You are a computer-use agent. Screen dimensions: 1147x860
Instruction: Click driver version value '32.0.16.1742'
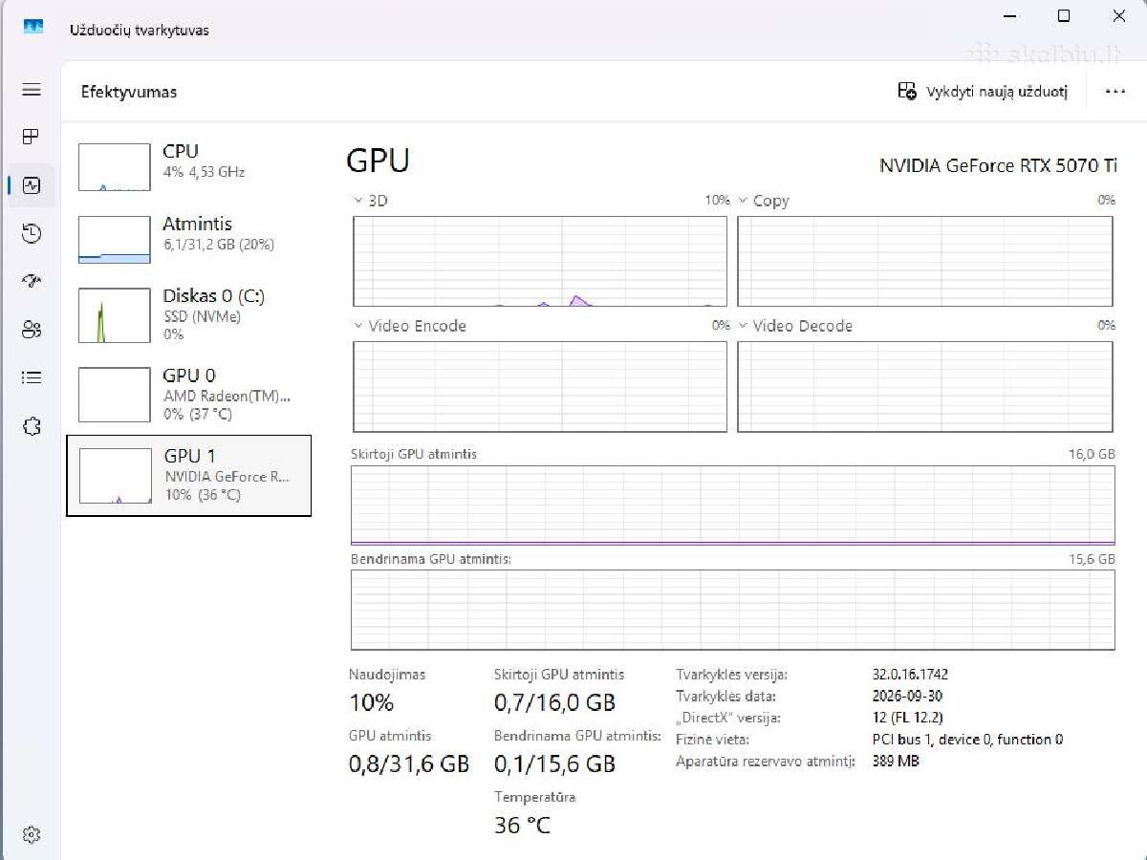[x=910, y=674]
